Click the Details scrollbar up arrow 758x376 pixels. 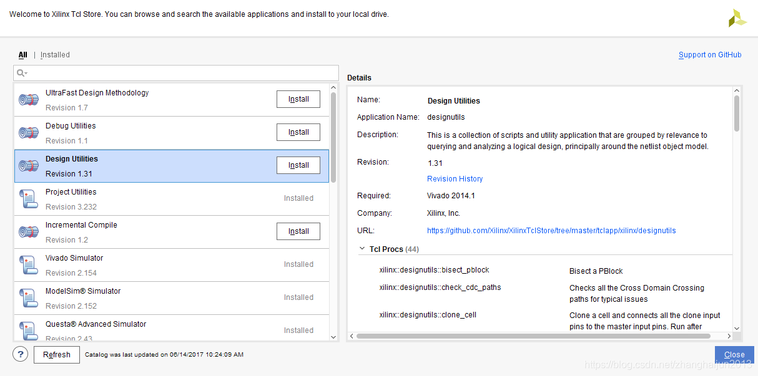[x=737, y=90]
